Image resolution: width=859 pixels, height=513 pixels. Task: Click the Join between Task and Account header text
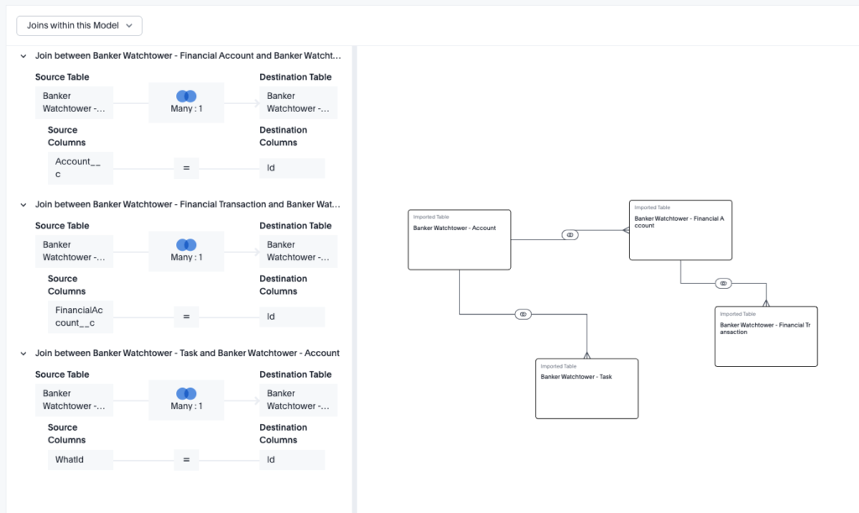[x=188, y=353]
